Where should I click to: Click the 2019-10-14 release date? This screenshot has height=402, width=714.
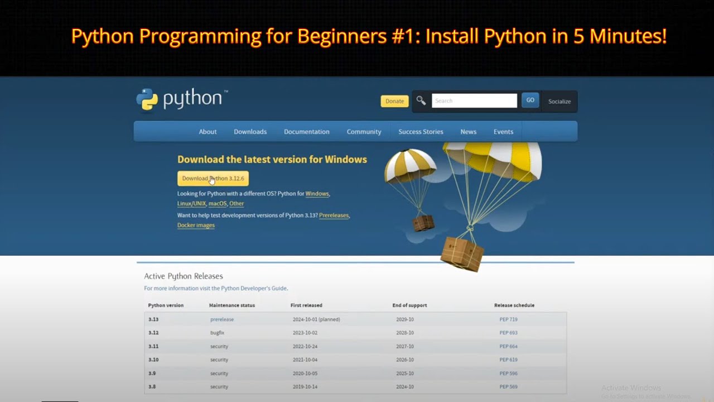(x=305, y=387)
